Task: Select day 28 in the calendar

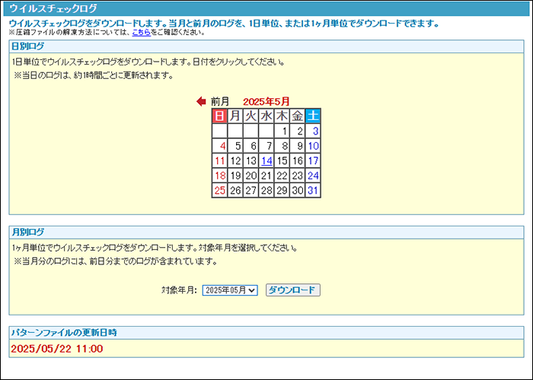Action: click(266, 190)
